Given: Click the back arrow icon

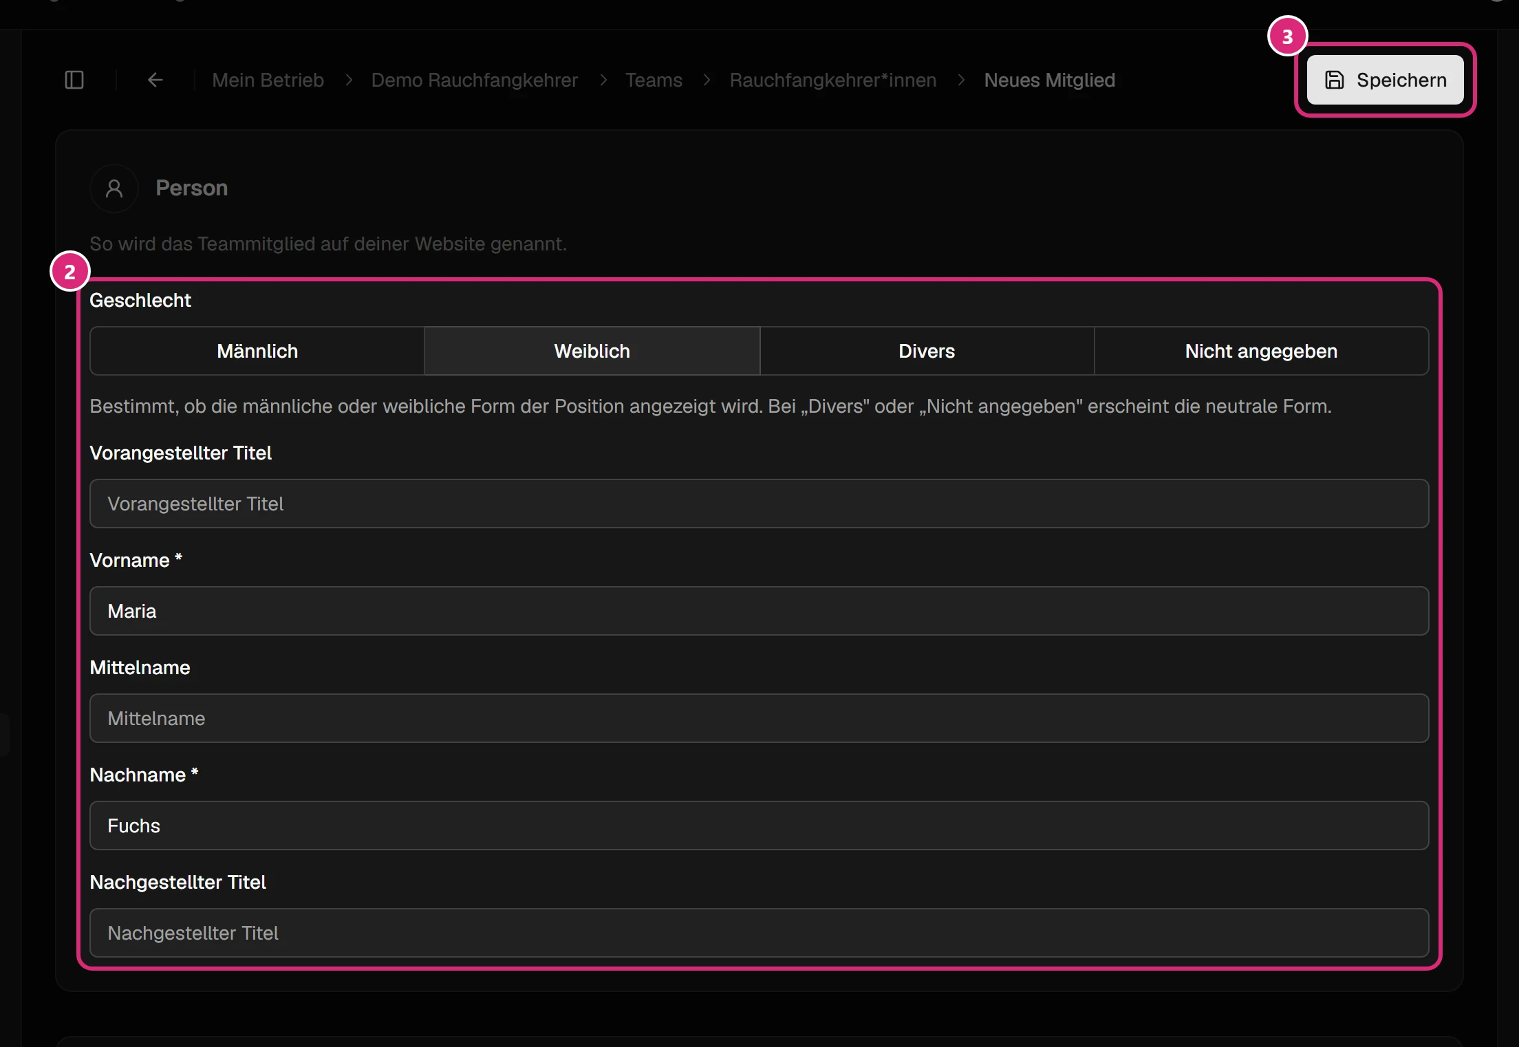Looking at the screenshot, I should [155, 80].
